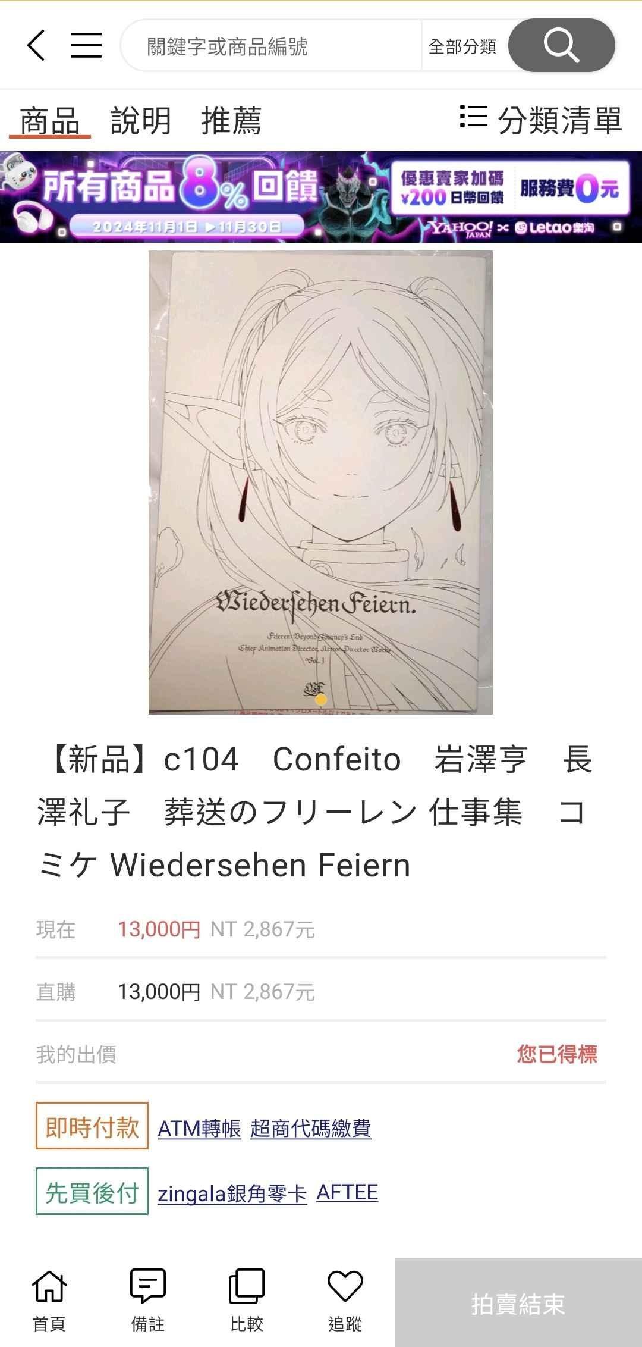642x1347 pixels.
Task: Switch to the 說明 tab
Action: tap(141, 121)
